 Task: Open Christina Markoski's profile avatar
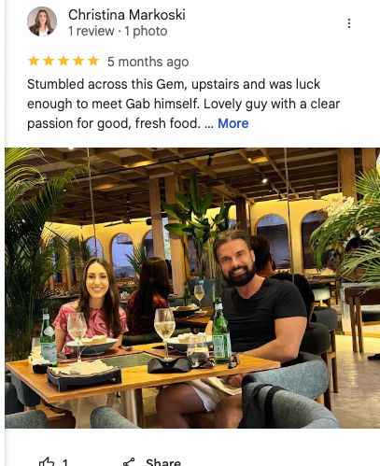(42, 21)
